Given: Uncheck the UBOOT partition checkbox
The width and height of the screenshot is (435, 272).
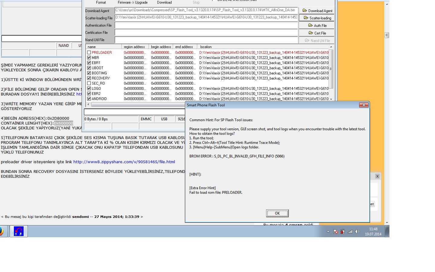Looking at the screenshot, I should click(x=89, y=68).
